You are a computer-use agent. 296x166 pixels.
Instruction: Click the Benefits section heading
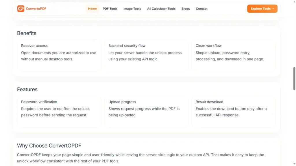(x=27, y=33)
